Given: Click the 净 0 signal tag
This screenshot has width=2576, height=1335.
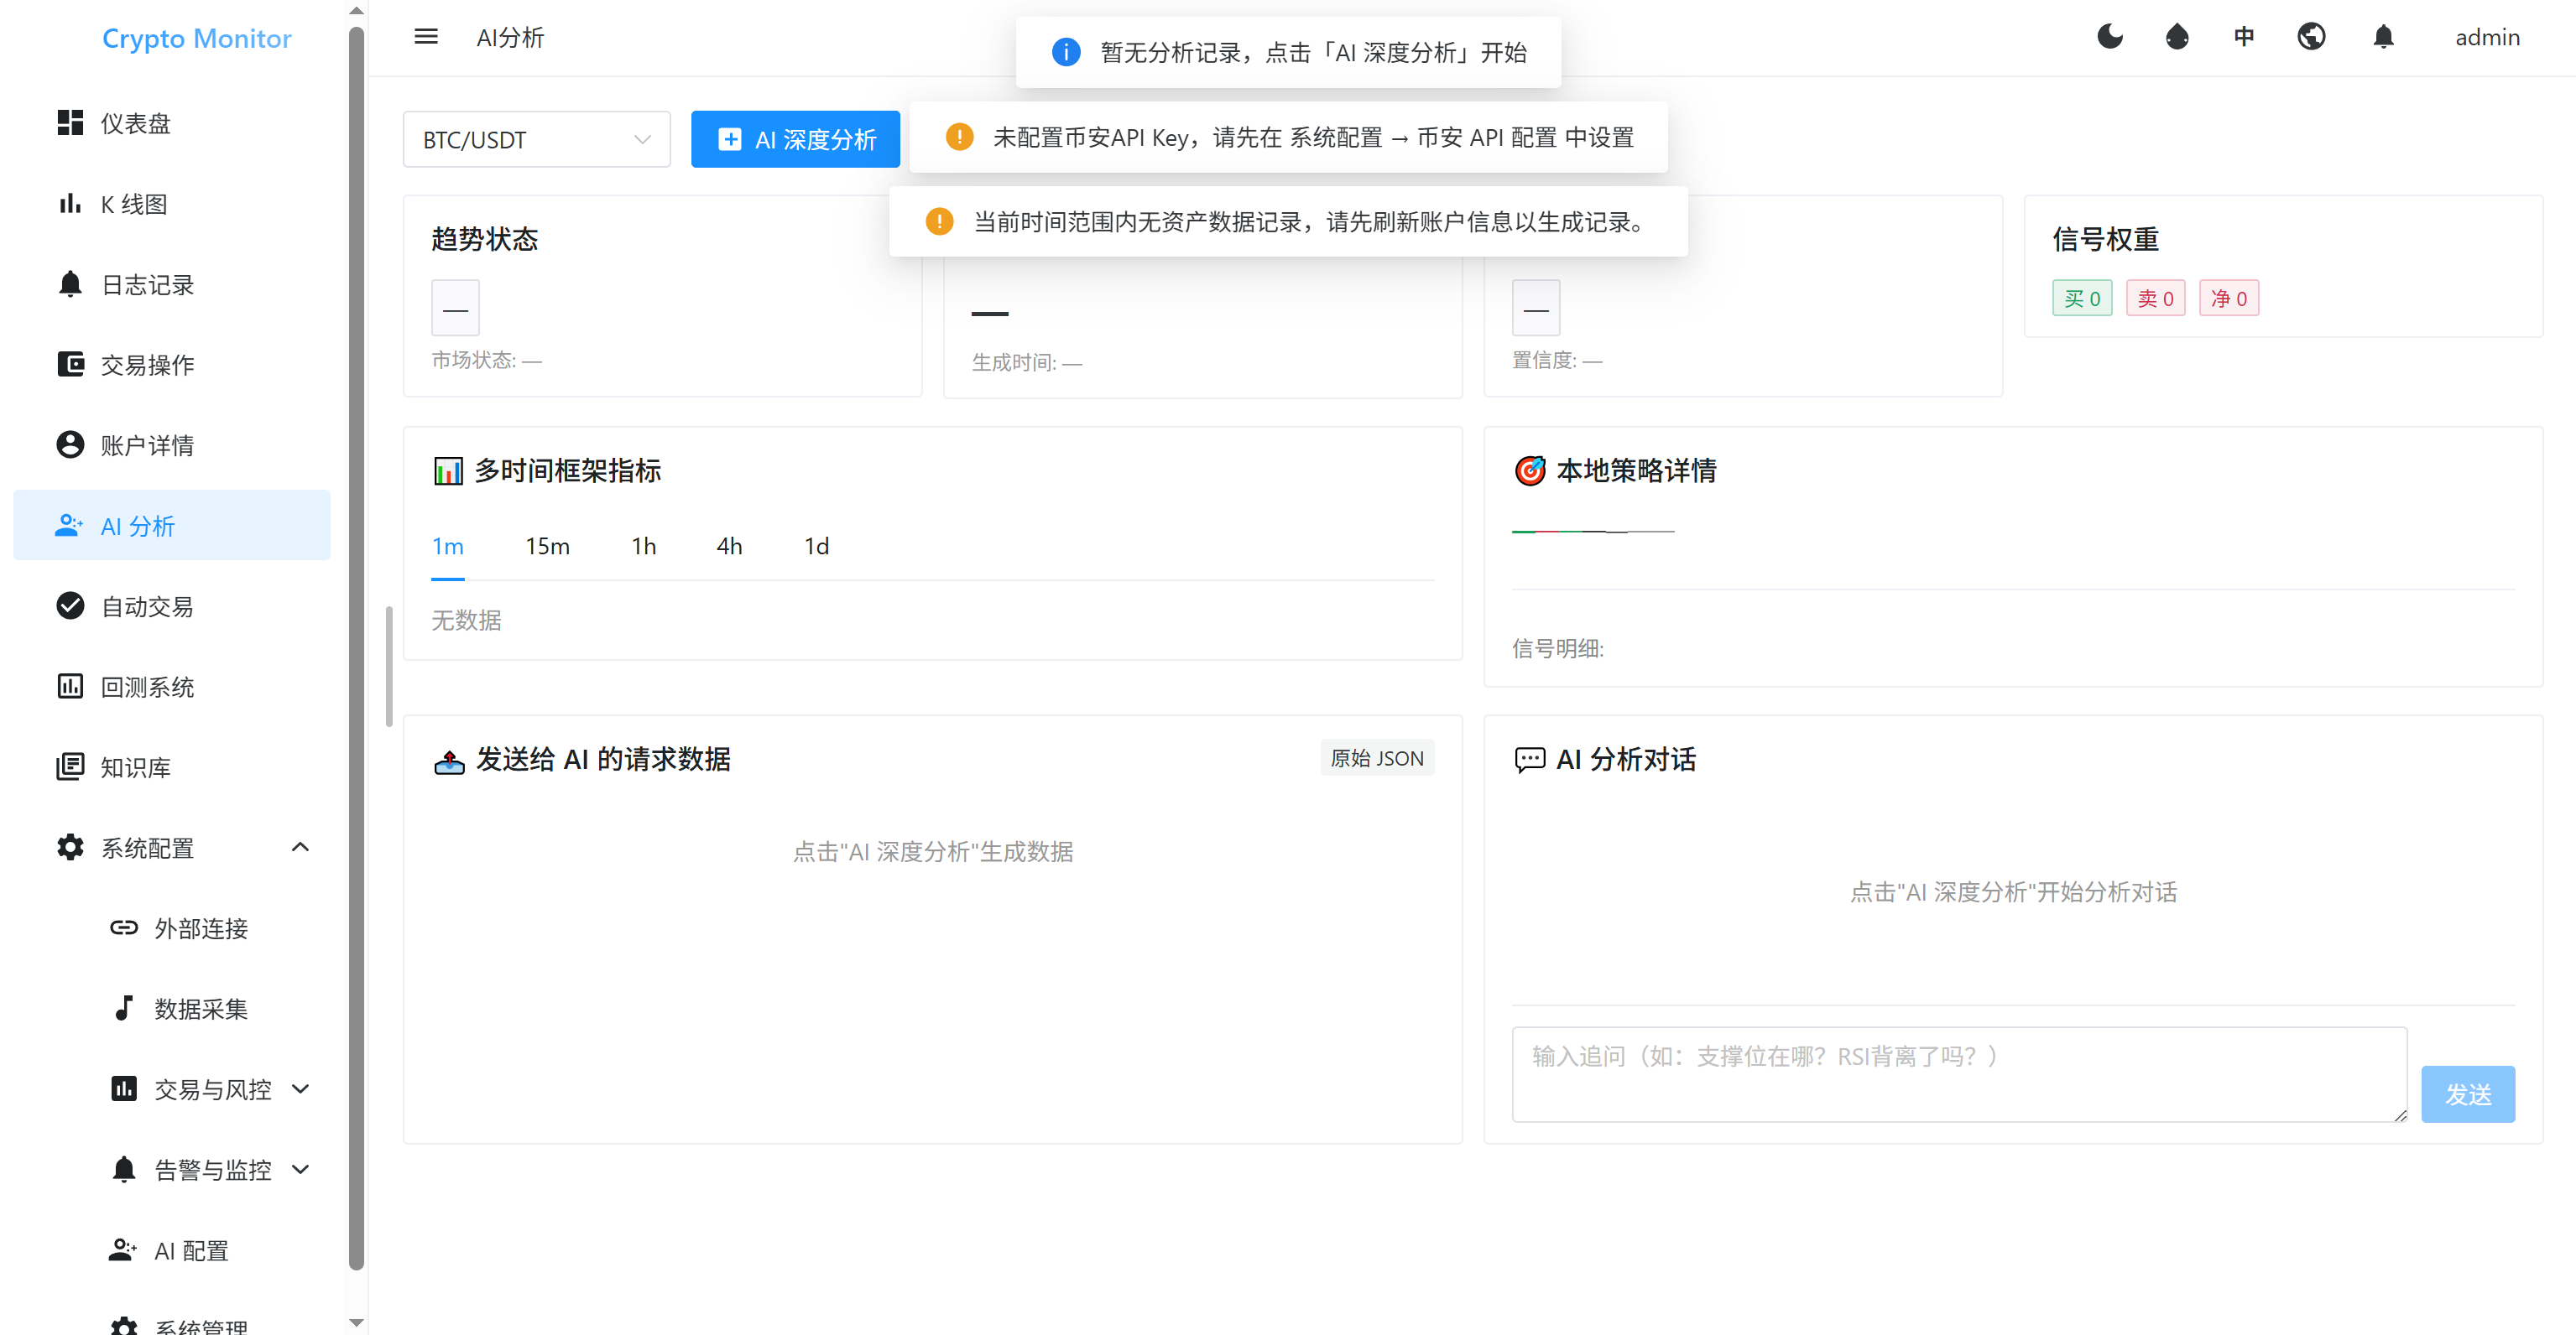Looking at the screenshot, I should pyautogui.click(x=2229, y=298).
